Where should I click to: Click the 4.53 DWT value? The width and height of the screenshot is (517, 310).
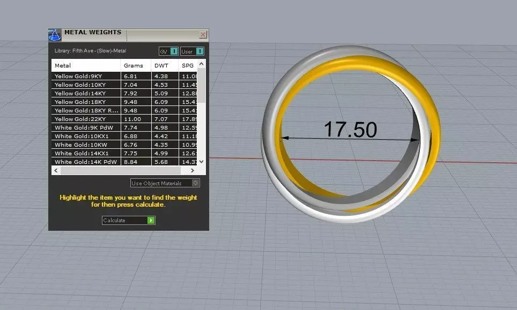tap(161, 85)
